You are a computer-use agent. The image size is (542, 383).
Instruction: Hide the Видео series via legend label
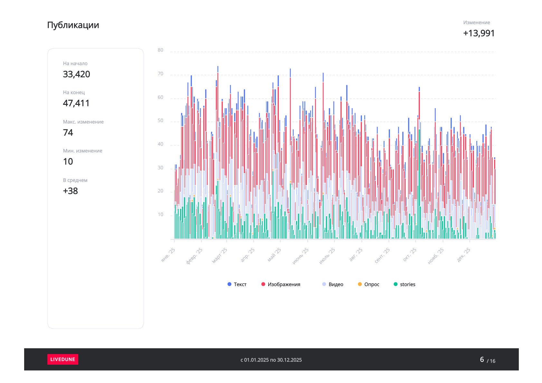[x=336, y=284]
